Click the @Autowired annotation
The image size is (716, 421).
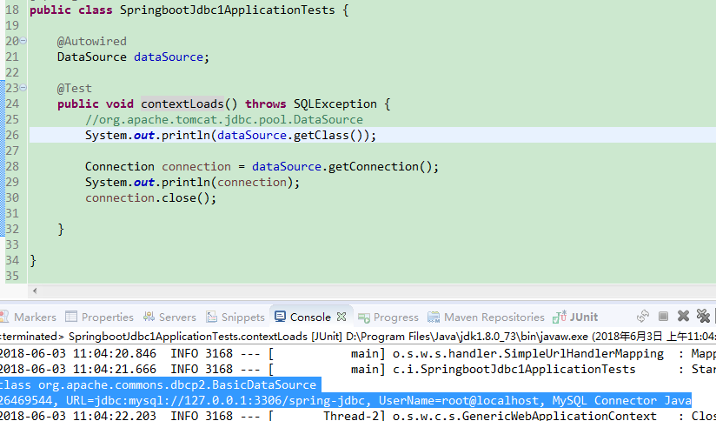[x=92, y=41]
